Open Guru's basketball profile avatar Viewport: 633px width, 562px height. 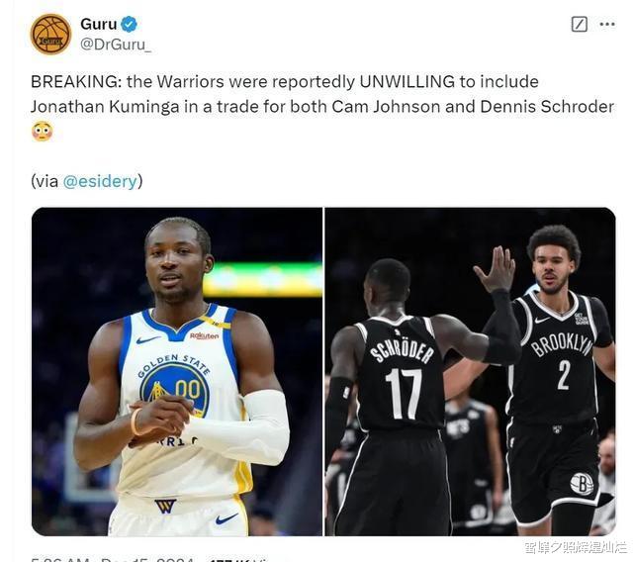[50, 35]
